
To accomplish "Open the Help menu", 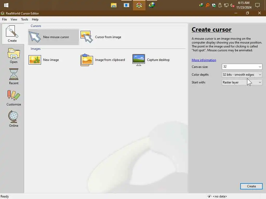I will [35, 19].
